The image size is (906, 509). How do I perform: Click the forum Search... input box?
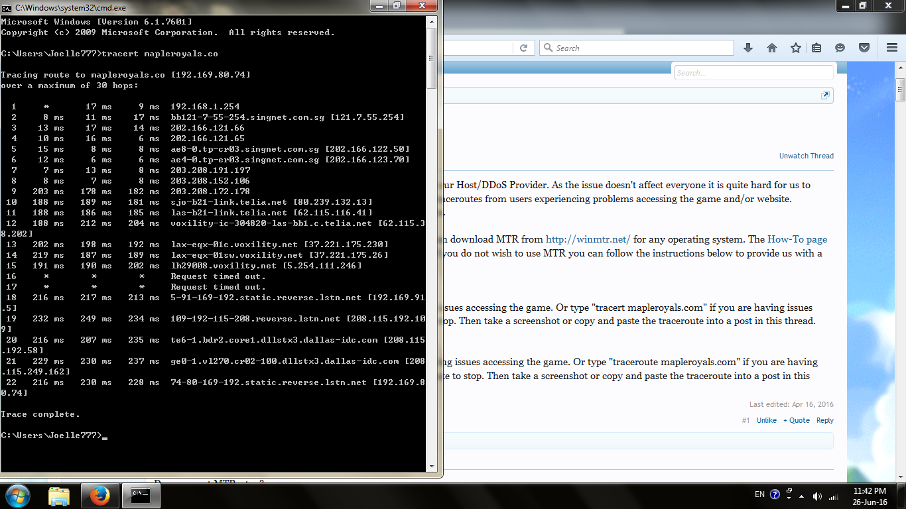pyautogui.click(x=753, y=73)
